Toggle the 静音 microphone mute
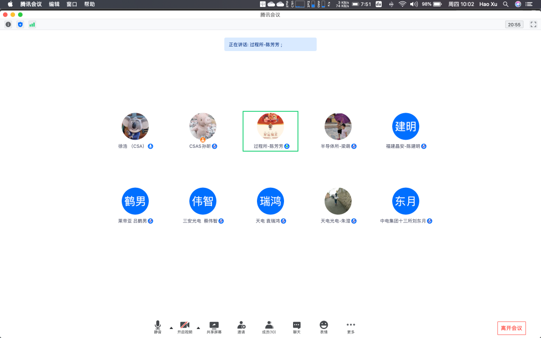This screenshot has width=541, height=338. click(x=158, y=327)
